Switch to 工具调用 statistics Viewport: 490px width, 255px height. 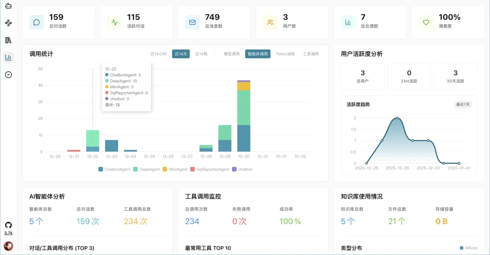tap(311, 54)
